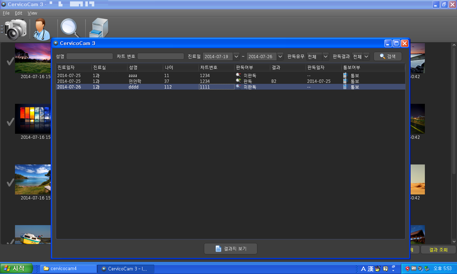Image resolution: width=457 pixels, height=274 pixels.
Task: Sort by 통보여부 column header
Action: [373, 67]
